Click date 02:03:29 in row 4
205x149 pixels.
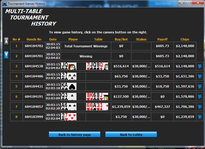click(53, 78)
